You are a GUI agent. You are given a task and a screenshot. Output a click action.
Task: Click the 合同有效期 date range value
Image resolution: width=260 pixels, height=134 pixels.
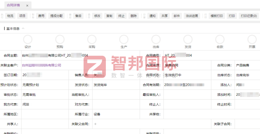(x=184, y=85)
